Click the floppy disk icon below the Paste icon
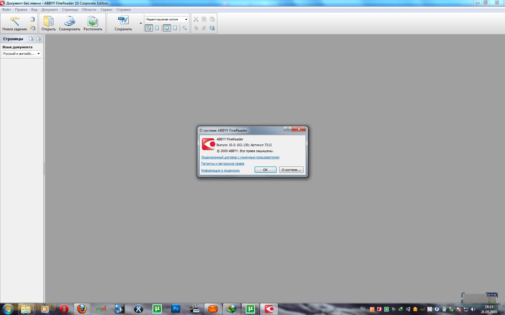Viewport: 505px width, 315px height. point(212,28)
